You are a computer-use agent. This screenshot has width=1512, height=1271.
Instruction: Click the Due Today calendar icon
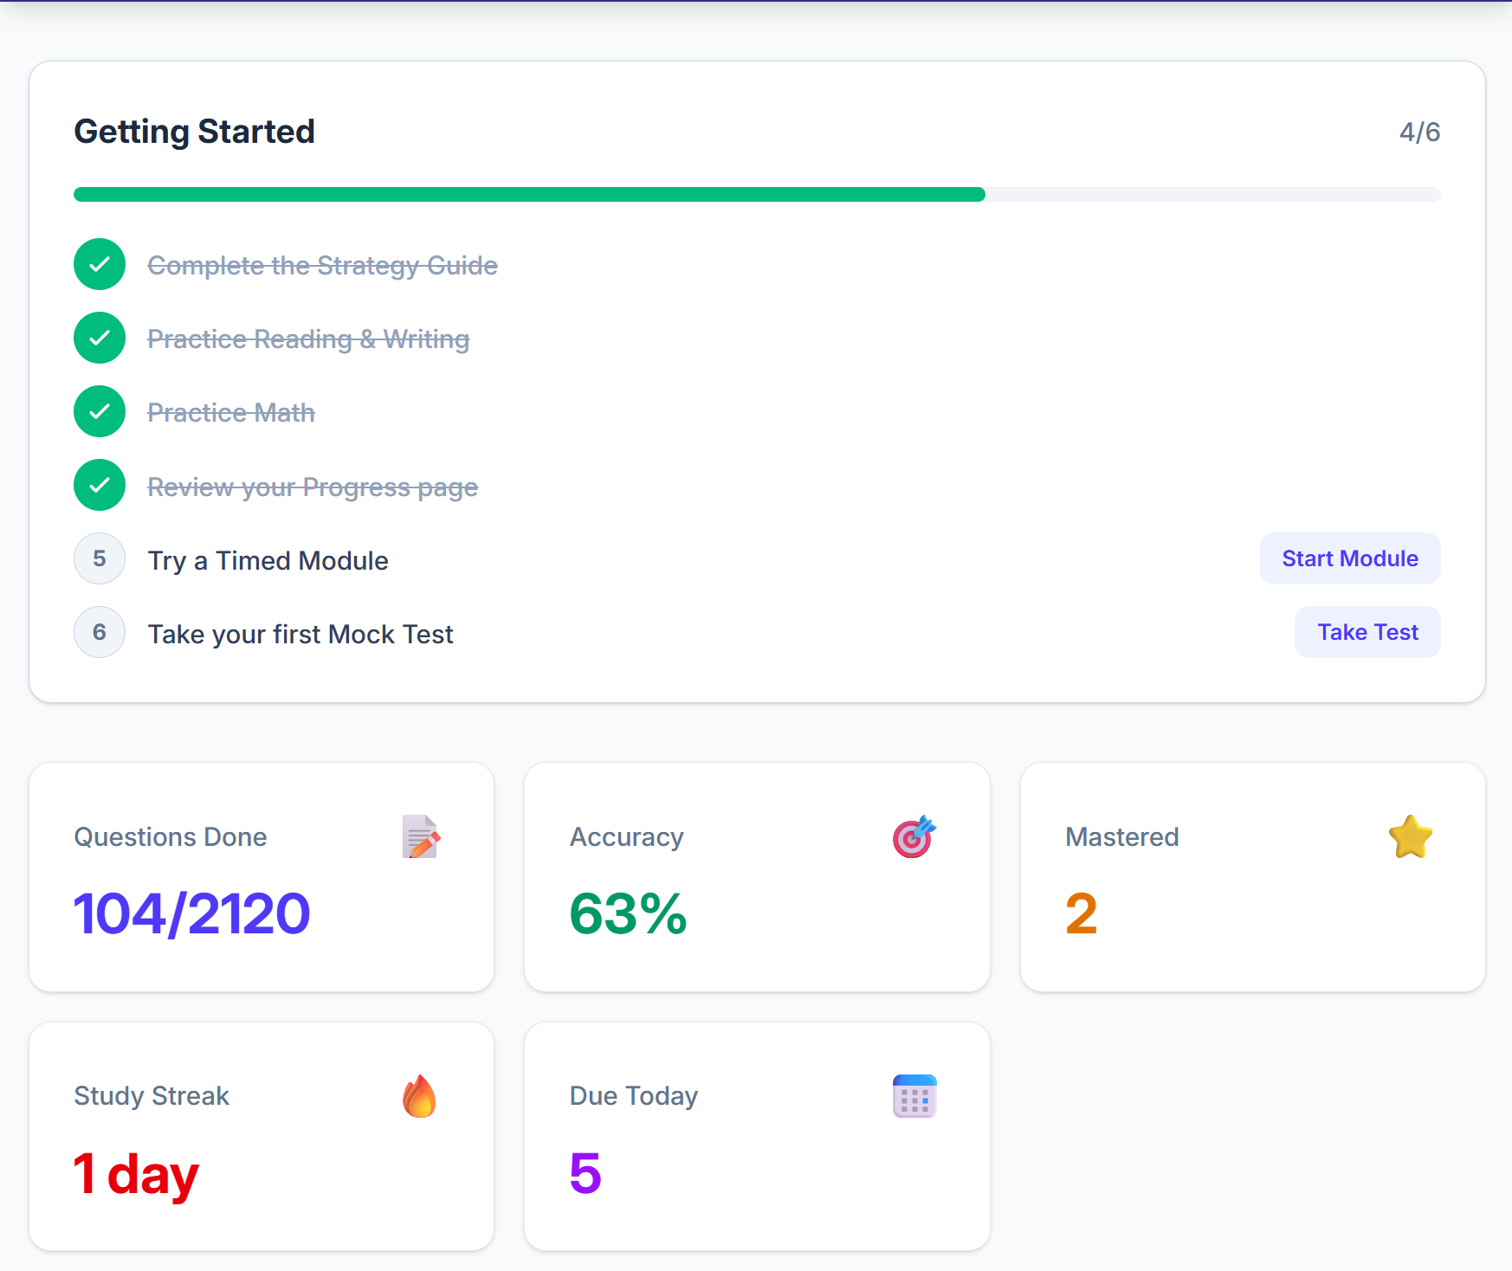pyautogui.click(x=914, y=1096)
